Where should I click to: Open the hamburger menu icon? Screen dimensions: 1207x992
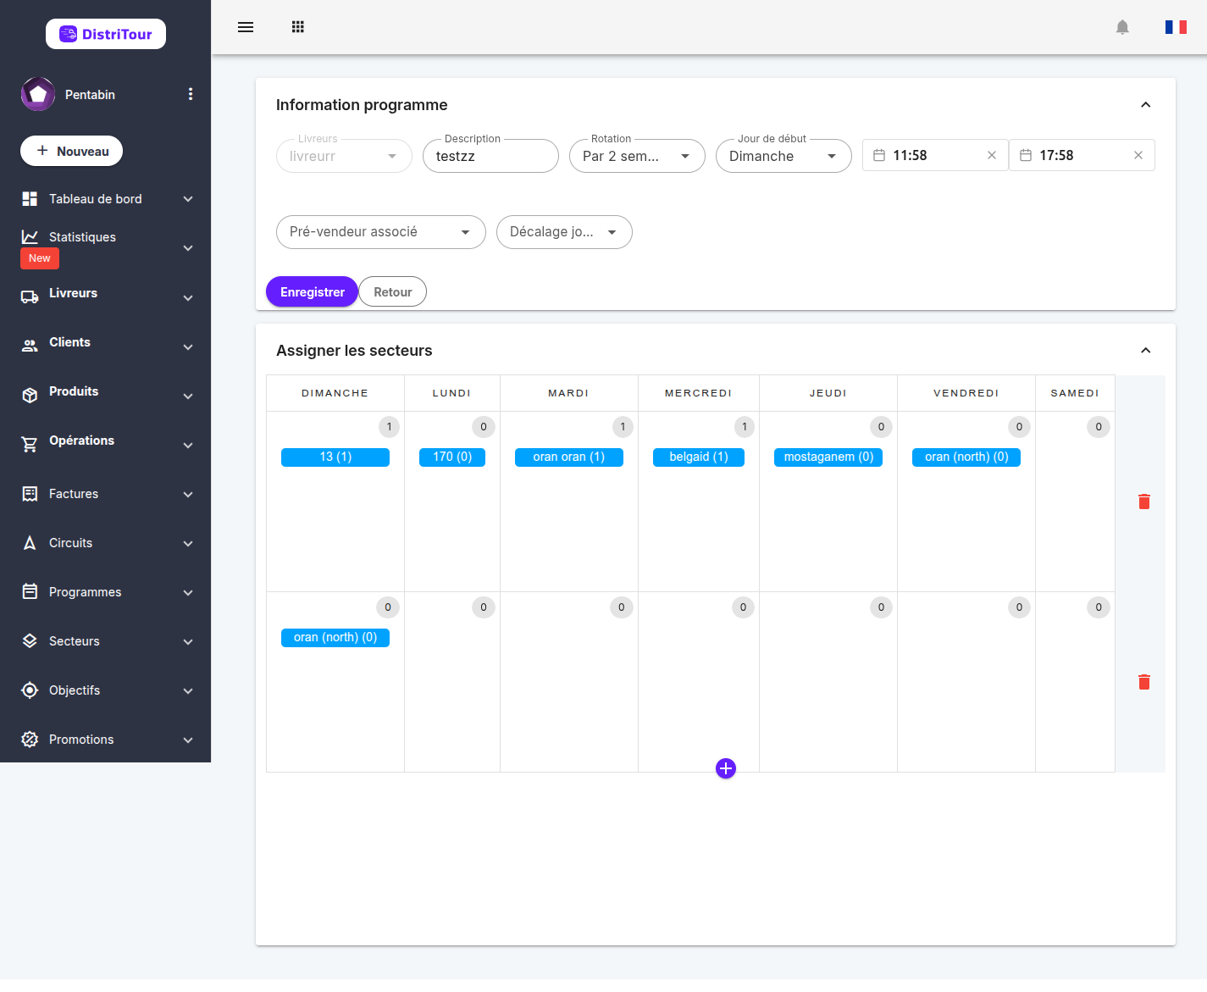click(x=246, y=27)
